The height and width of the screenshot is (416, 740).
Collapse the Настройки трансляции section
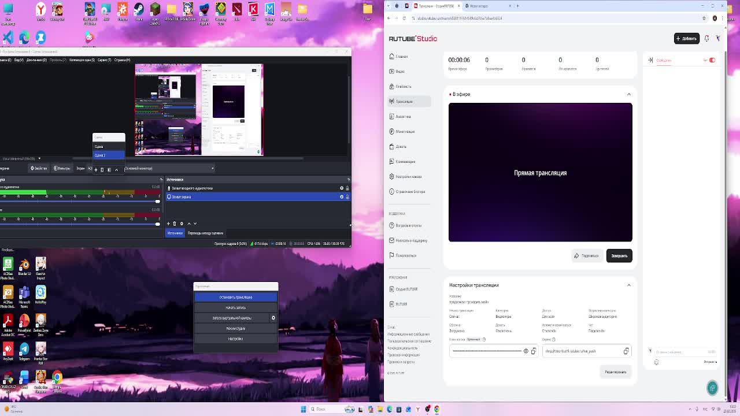pyautogui.click(x=628, y=285)
